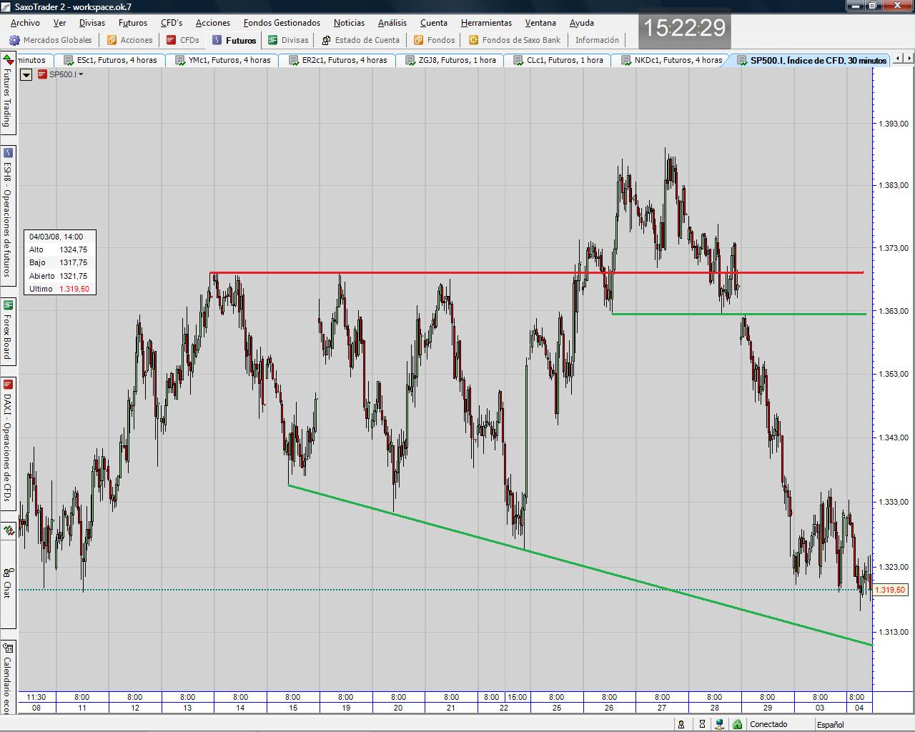This screenshot has height=732, width=915.
Task: Click the Acciones toolbar icon
Action: click(112, 40)
